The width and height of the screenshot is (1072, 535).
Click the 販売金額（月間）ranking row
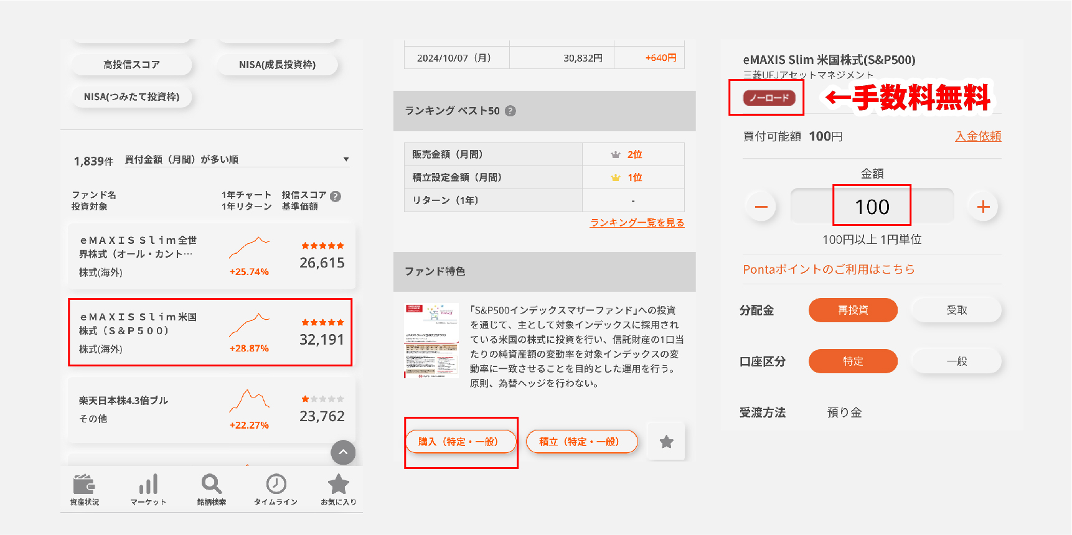tap(544, 154)
